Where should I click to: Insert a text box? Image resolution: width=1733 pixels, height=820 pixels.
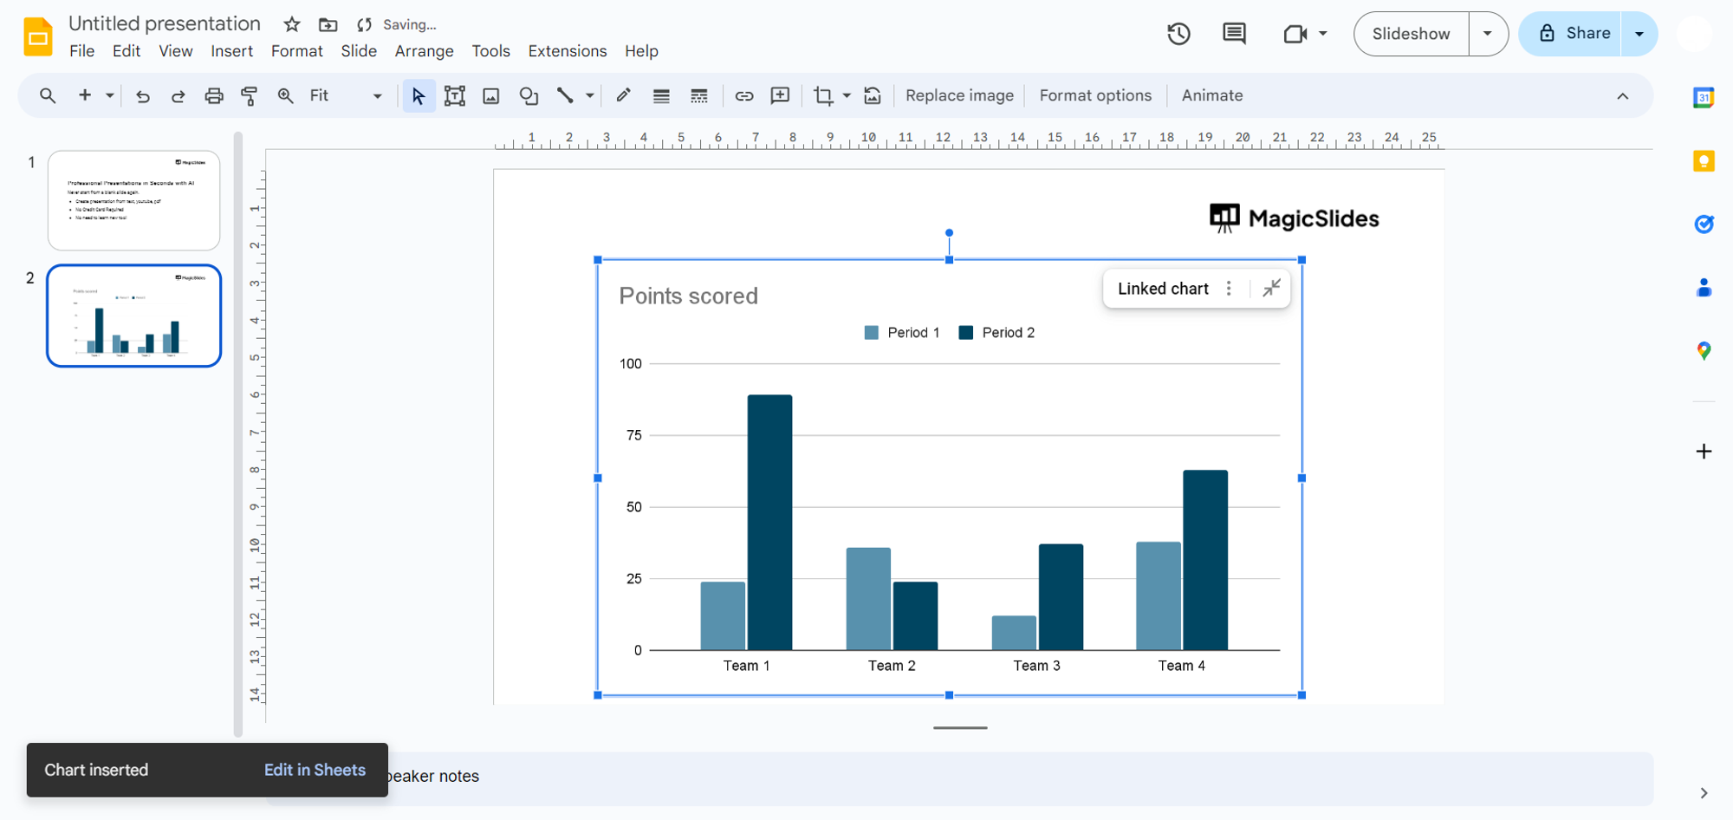[x=455, y=95]
